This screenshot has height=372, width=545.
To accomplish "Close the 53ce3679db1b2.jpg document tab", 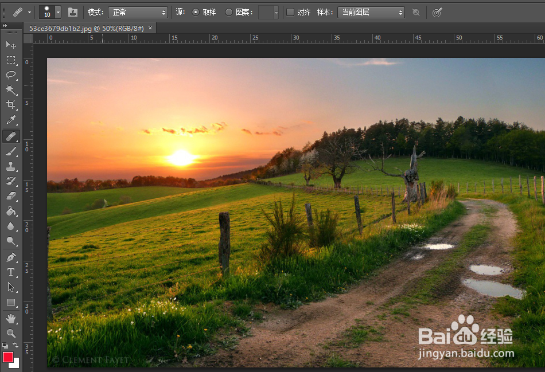I will [x=150, y=28].
